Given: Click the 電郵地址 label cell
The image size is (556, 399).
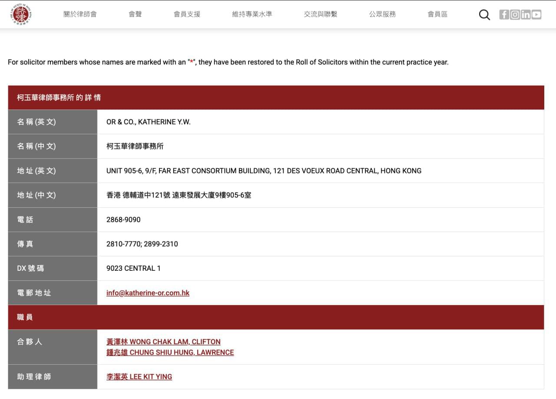Looking at the screenshot, I should click(53, 293).
